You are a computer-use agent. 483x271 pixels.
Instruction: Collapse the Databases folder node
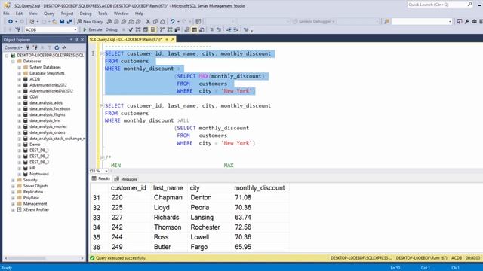click(14, 62)
